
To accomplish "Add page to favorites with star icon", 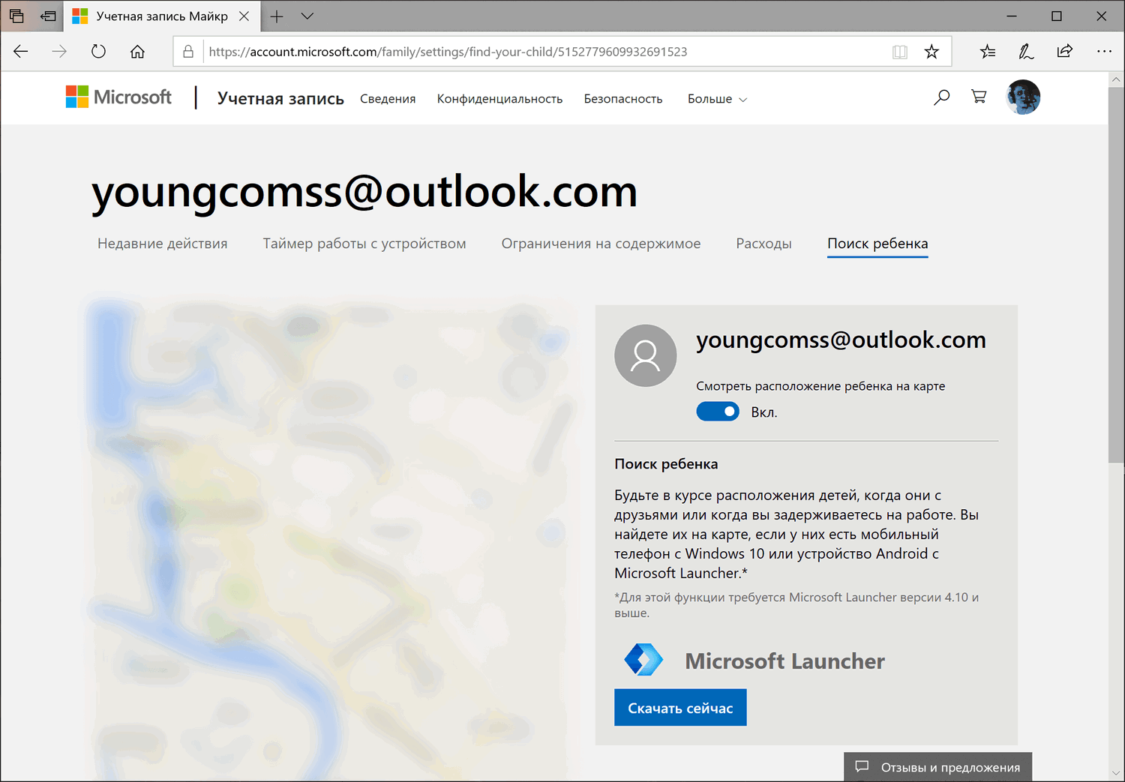I will [931, 52].
